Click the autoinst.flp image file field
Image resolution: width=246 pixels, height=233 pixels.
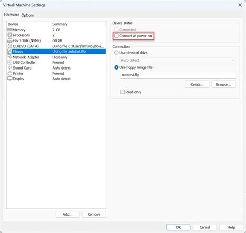[178, 75]
